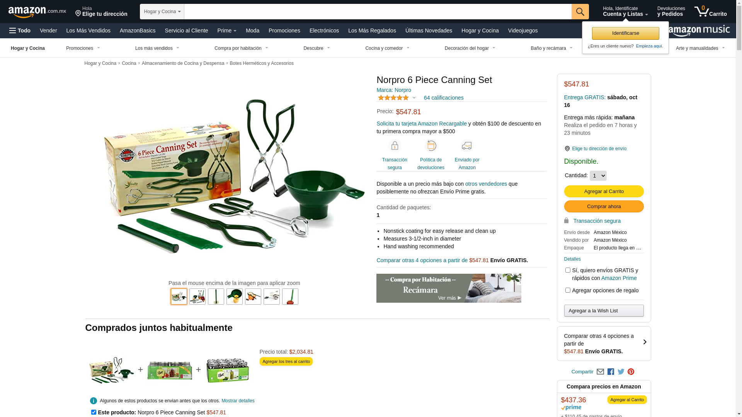
Task: Click the search magnifier button
Action: (x=580, y=12)
